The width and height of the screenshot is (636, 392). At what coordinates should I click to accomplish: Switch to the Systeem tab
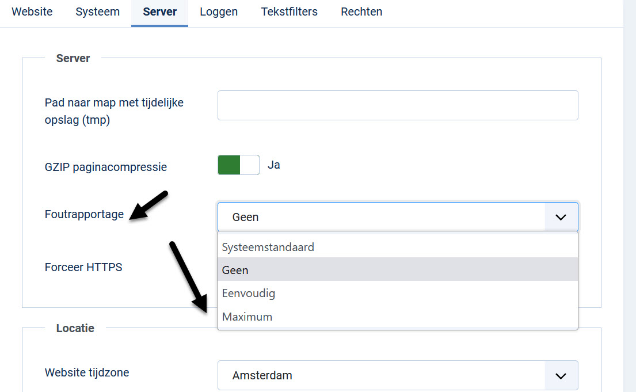(x=97, y=12)
